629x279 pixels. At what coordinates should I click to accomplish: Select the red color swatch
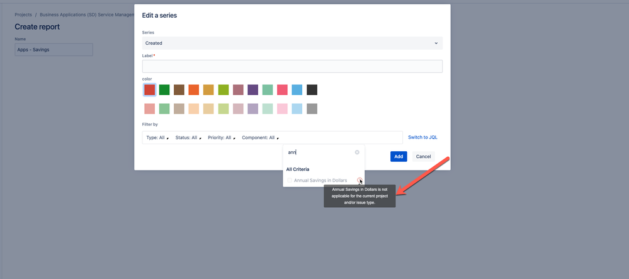click(150, 90)
